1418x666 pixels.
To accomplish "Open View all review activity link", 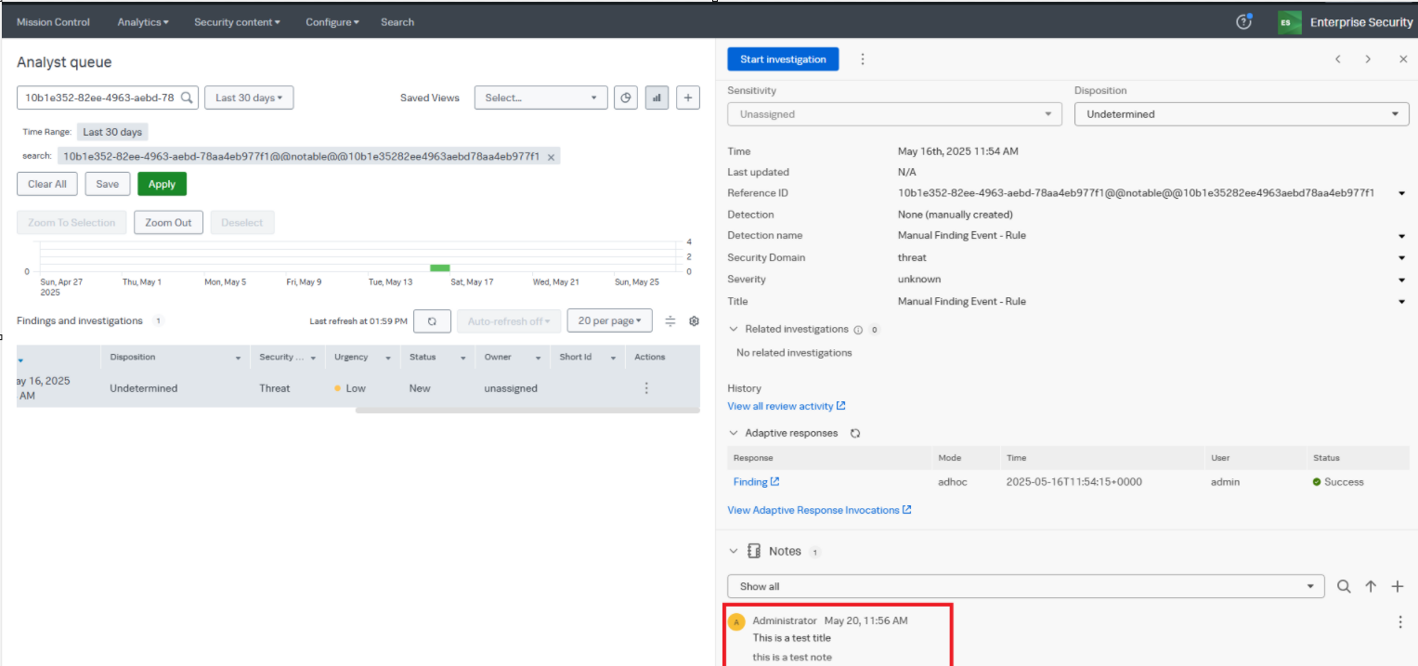I will pos(787,406).
